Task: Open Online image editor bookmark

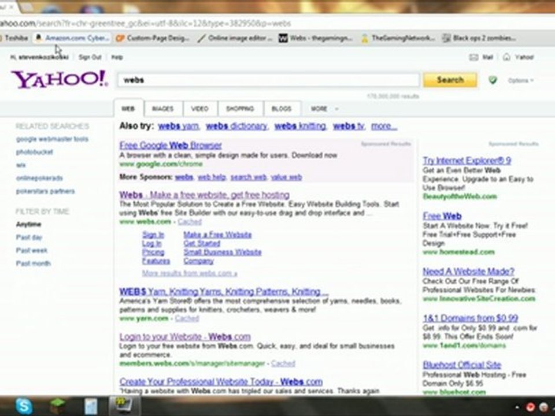Action: 235,38
